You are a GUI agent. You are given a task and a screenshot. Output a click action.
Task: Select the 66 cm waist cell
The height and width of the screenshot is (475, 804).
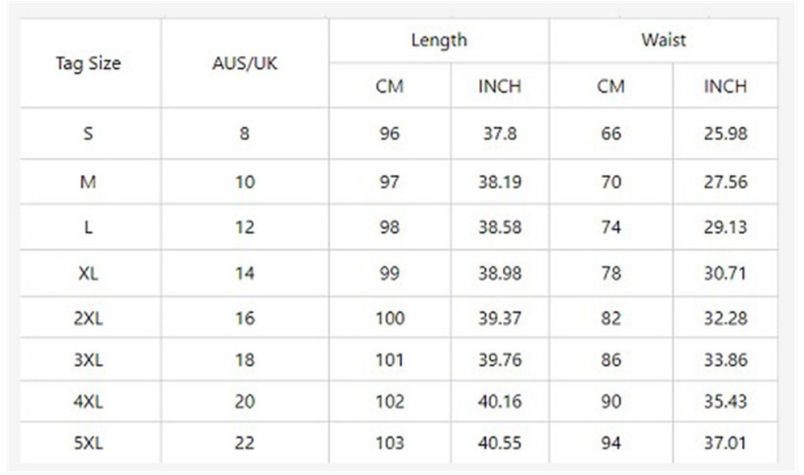(611, 134)
